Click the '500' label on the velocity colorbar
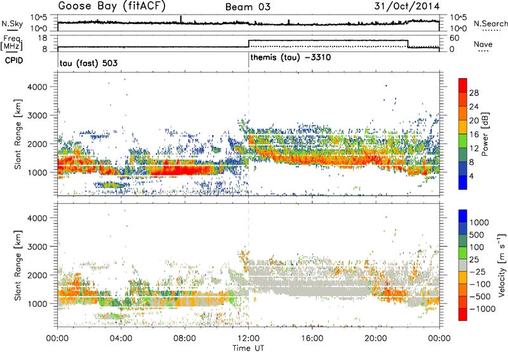 [x=477, y=235]
